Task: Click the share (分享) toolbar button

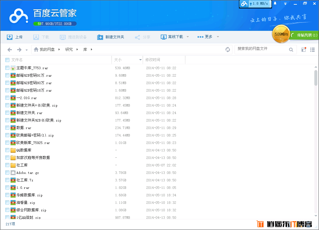Action: point(142,37)
